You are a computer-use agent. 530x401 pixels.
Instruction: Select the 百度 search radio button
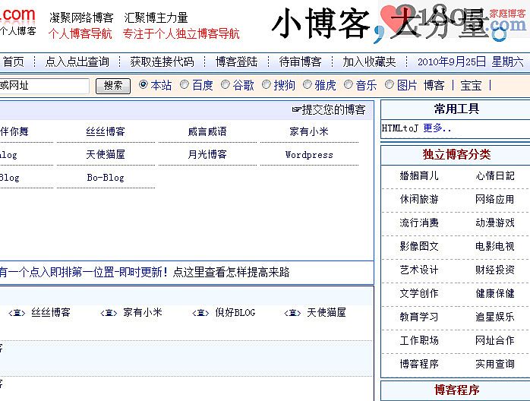pyautogui.click(x=185, y=85)
